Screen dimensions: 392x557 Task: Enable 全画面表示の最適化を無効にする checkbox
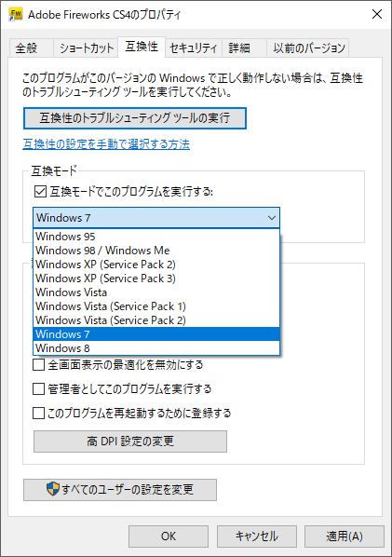click(x=39, y=365)
